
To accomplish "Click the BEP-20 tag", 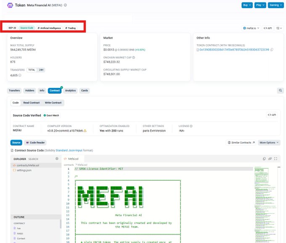I will tap(12, 28).
